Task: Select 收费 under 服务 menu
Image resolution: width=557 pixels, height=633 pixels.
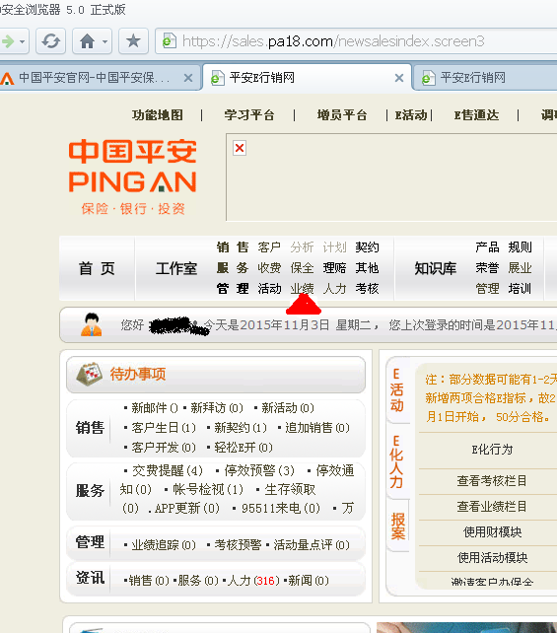Action: 269,267
